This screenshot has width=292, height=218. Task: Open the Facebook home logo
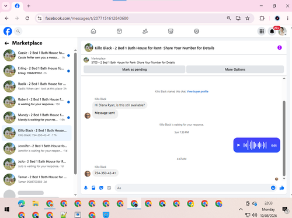8,31
